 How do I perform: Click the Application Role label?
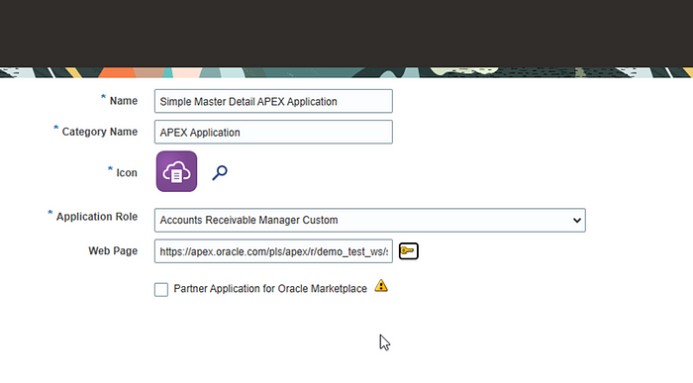pos(97,217)
